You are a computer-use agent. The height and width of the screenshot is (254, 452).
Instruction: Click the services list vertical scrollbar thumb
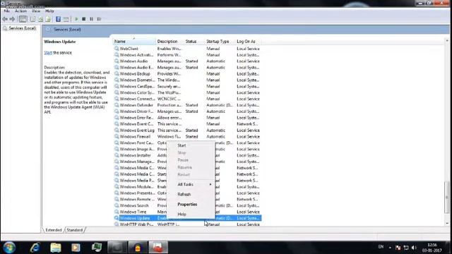[447, 198]
